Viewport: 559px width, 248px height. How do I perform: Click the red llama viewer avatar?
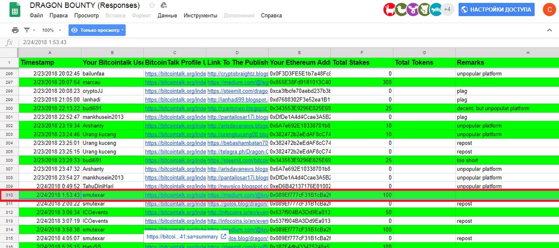click(389, 9)
